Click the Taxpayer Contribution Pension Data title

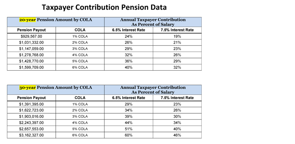(104, 8)
